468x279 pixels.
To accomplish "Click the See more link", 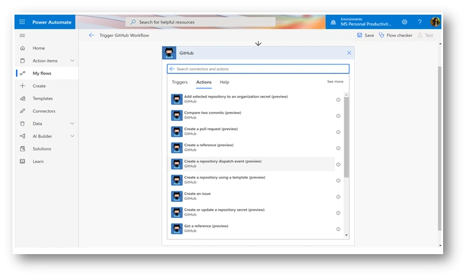I will pyautogui.click(x=335, y=82).
